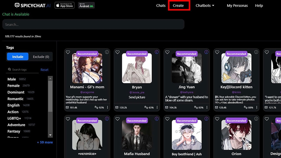The width and height of the screenshot is (281, 158).
Task: Click the tag list scrollbar thumb
Action: (x=50, y=96)
